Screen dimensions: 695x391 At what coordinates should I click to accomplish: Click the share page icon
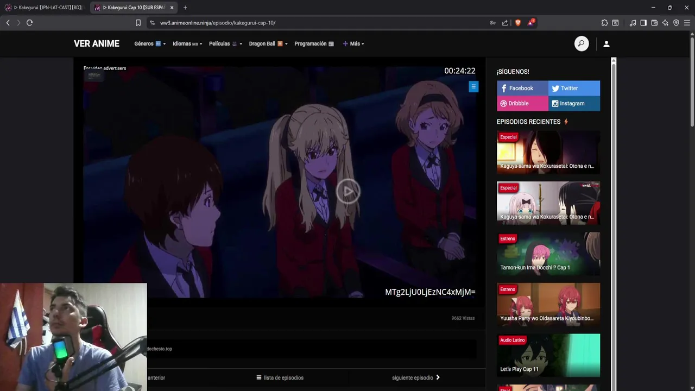click(x=505, y=23)
